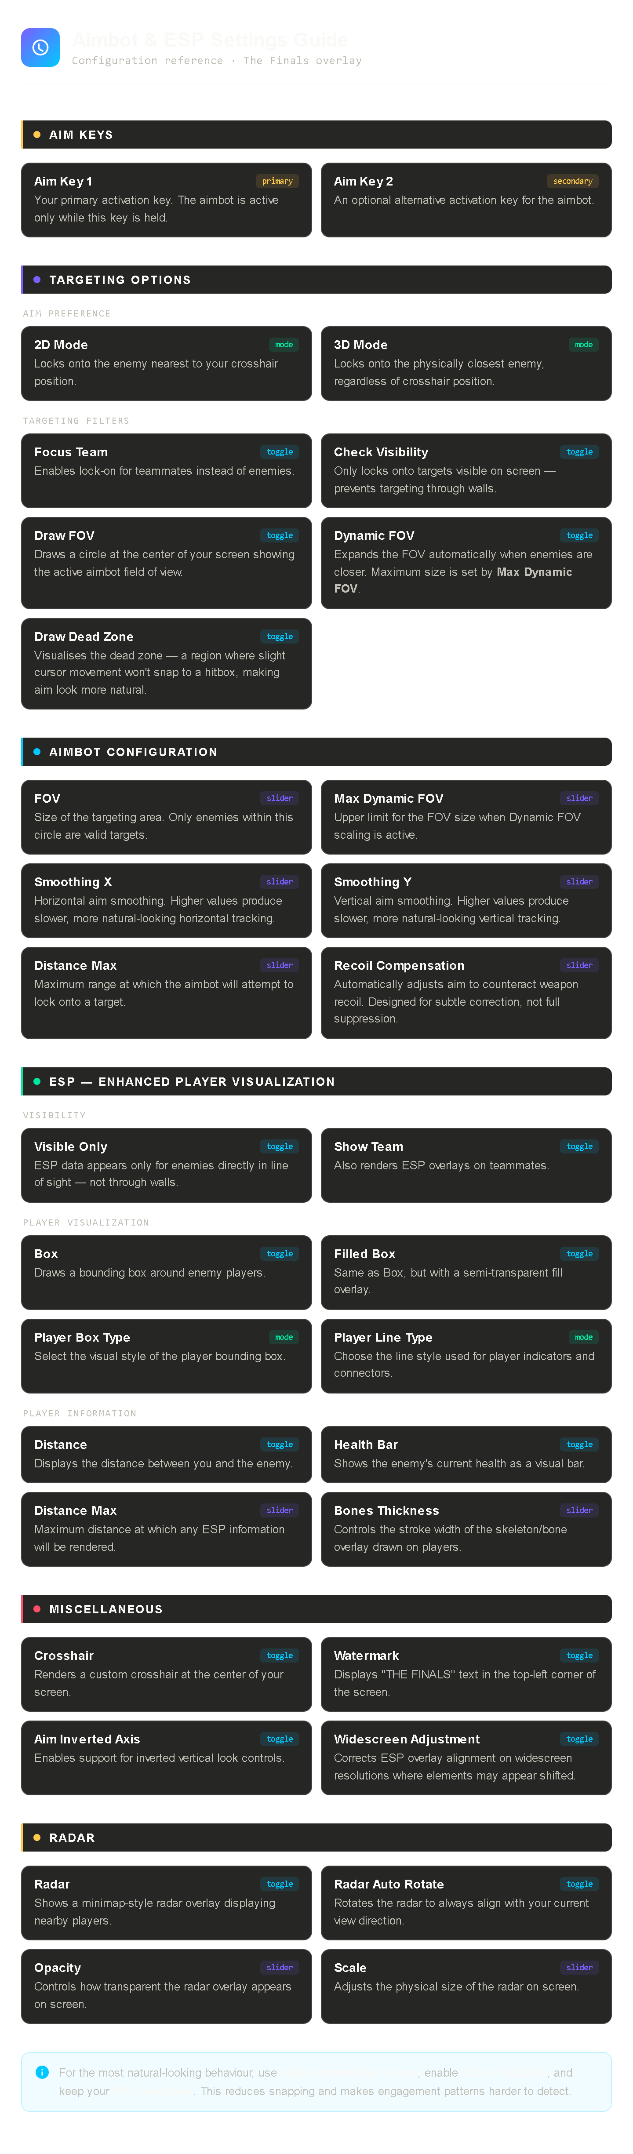Click the Recoil Compensation card title
This screenshot has width=633, height=2154.
(x=399, y=966)
